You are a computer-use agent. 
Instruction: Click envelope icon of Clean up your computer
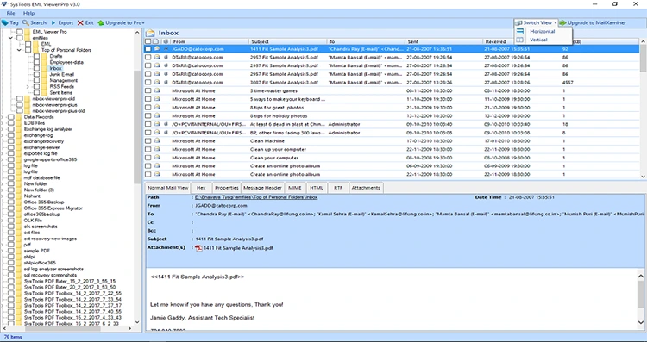(x=157, y=149)
